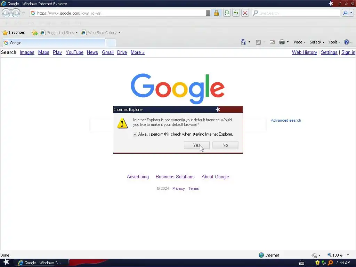Screen dimensions: 356x267
Task: Open the Maps link on Google
Action: pyautogui.click(x=43, y=52)
